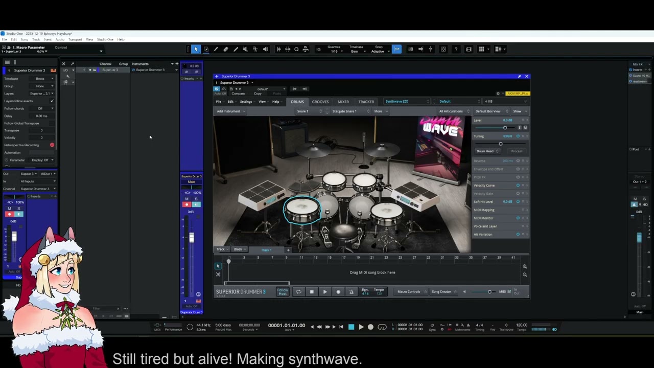Screen dimensions: 654x368
Task: Adjust the Superior Drummer master volume slider
Action: click(484, 292)
